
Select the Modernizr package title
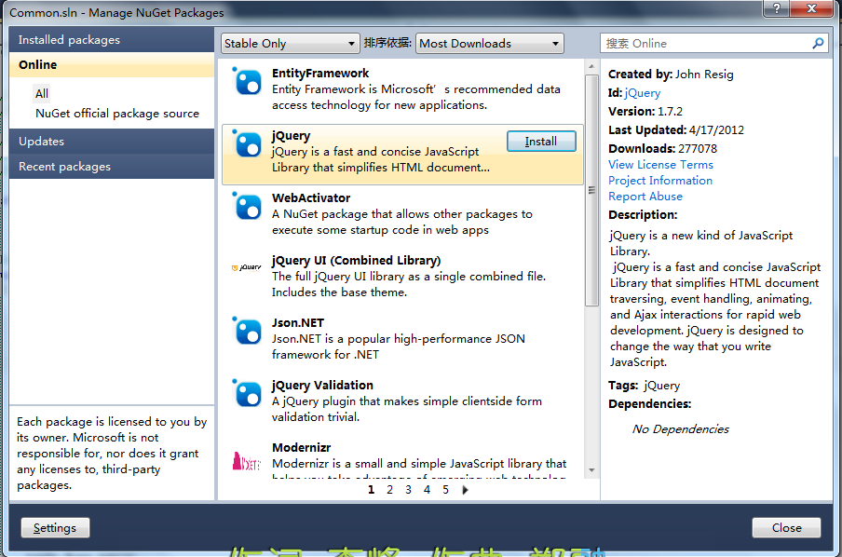(x=301, y=447)
